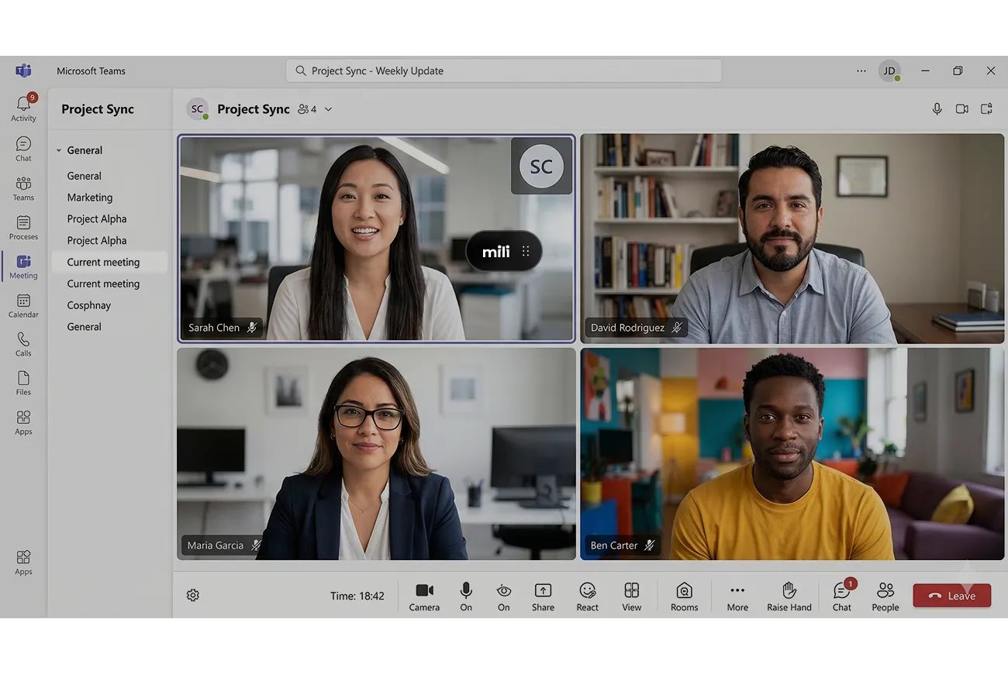Show the People participants list
Image resolution: width=1008 pixels, height=674 pixels.
point(885,597)
